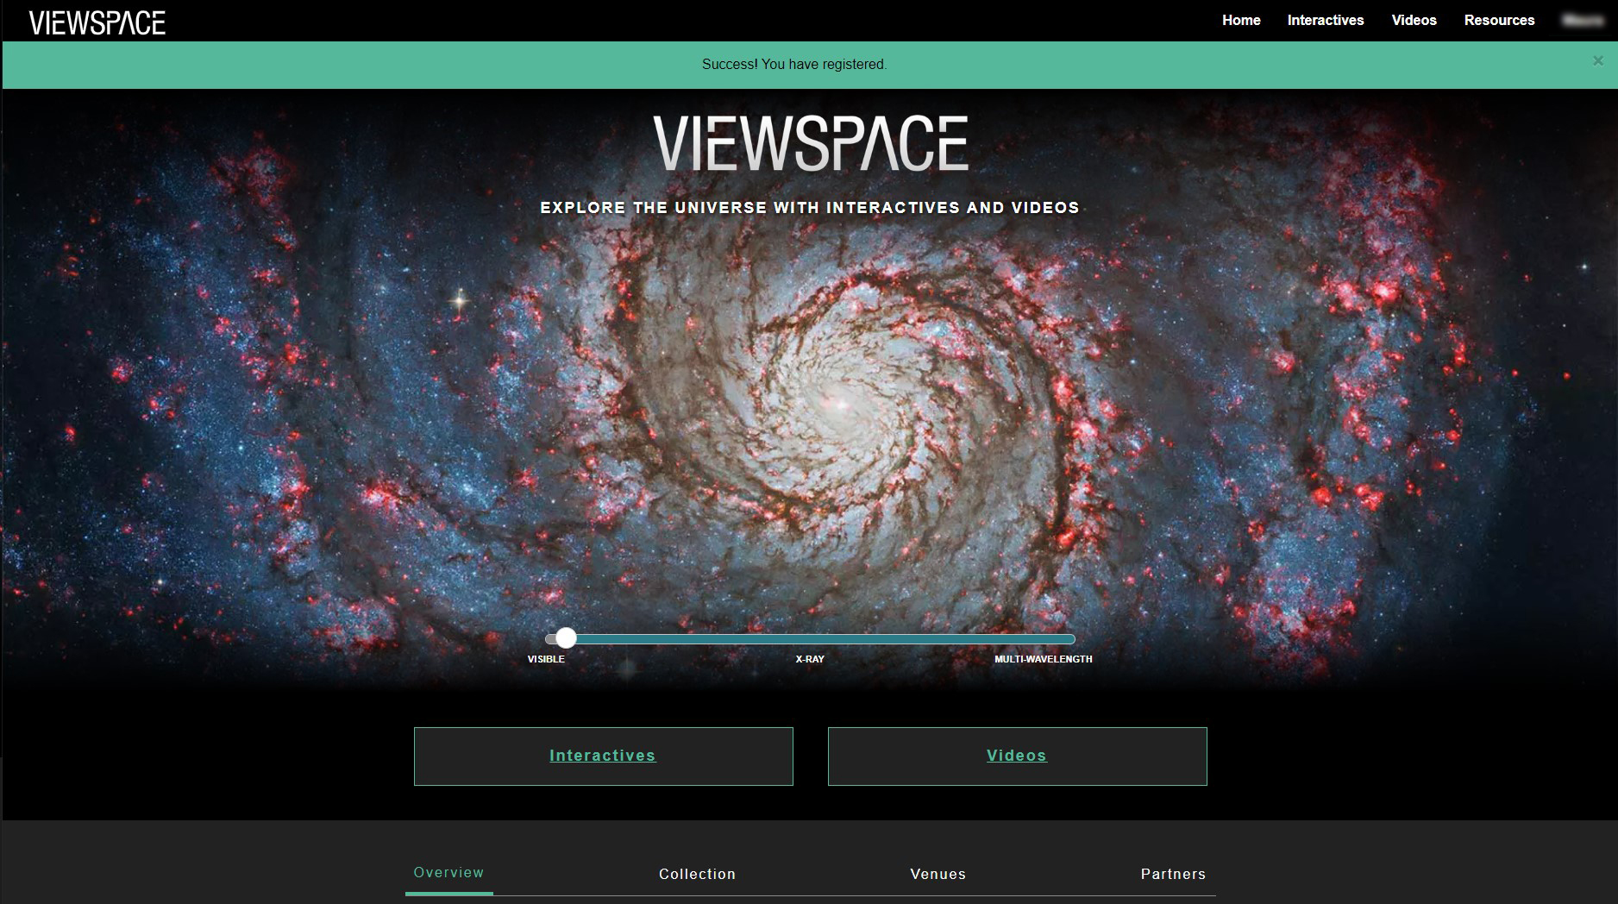Open the Interactives navigation menu item
Screen dimensions: 1618x904
(x=1326, y=20)
